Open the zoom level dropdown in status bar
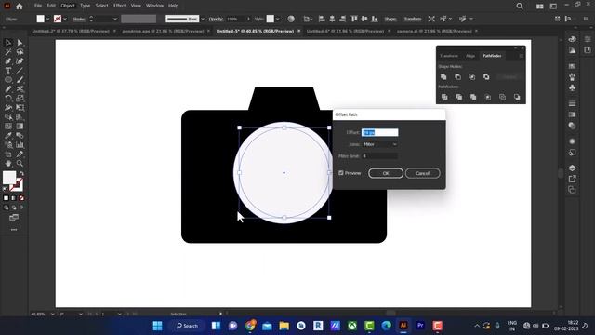Image resolution: width=595 pixels, height=335 pixels. point(52,315)
